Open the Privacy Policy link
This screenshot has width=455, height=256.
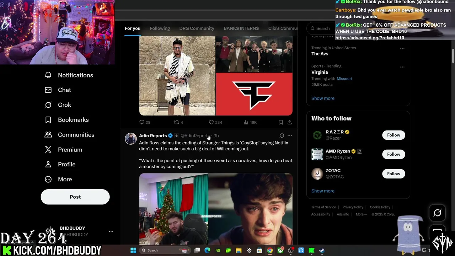(353, 207)
